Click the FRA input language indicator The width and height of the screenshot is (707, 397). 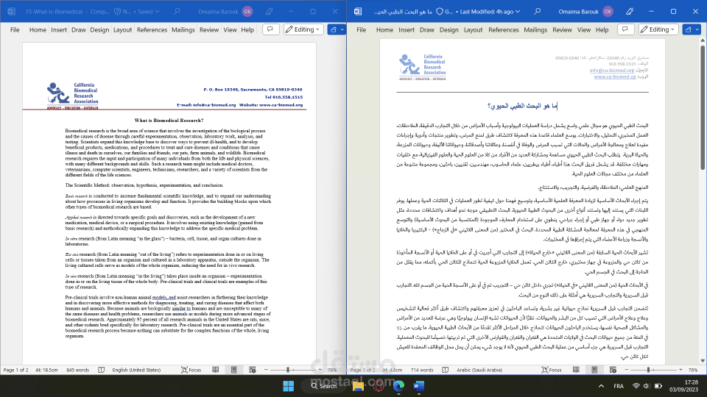click(x=619, y=386)
